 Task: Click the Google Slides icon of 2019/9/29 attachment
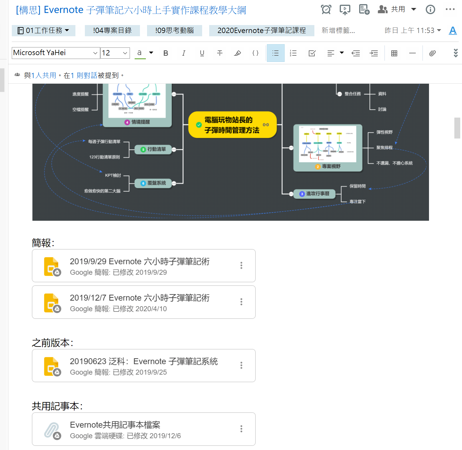pyautogui.click(x=52, y=267)
